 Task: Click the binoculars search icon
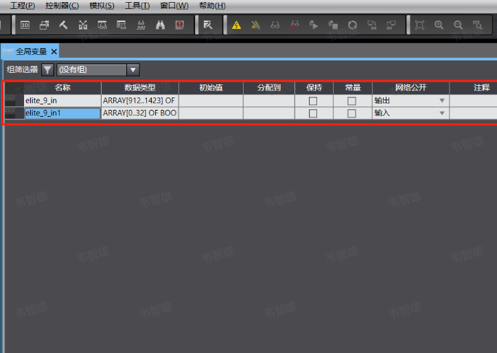[x=161, y=25]
